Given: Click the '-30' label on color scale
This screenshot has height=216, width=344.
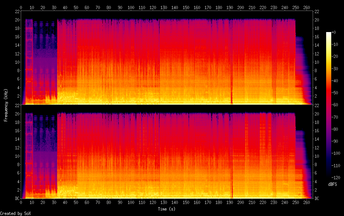Looking at the screenshot, I should point(335,68).
